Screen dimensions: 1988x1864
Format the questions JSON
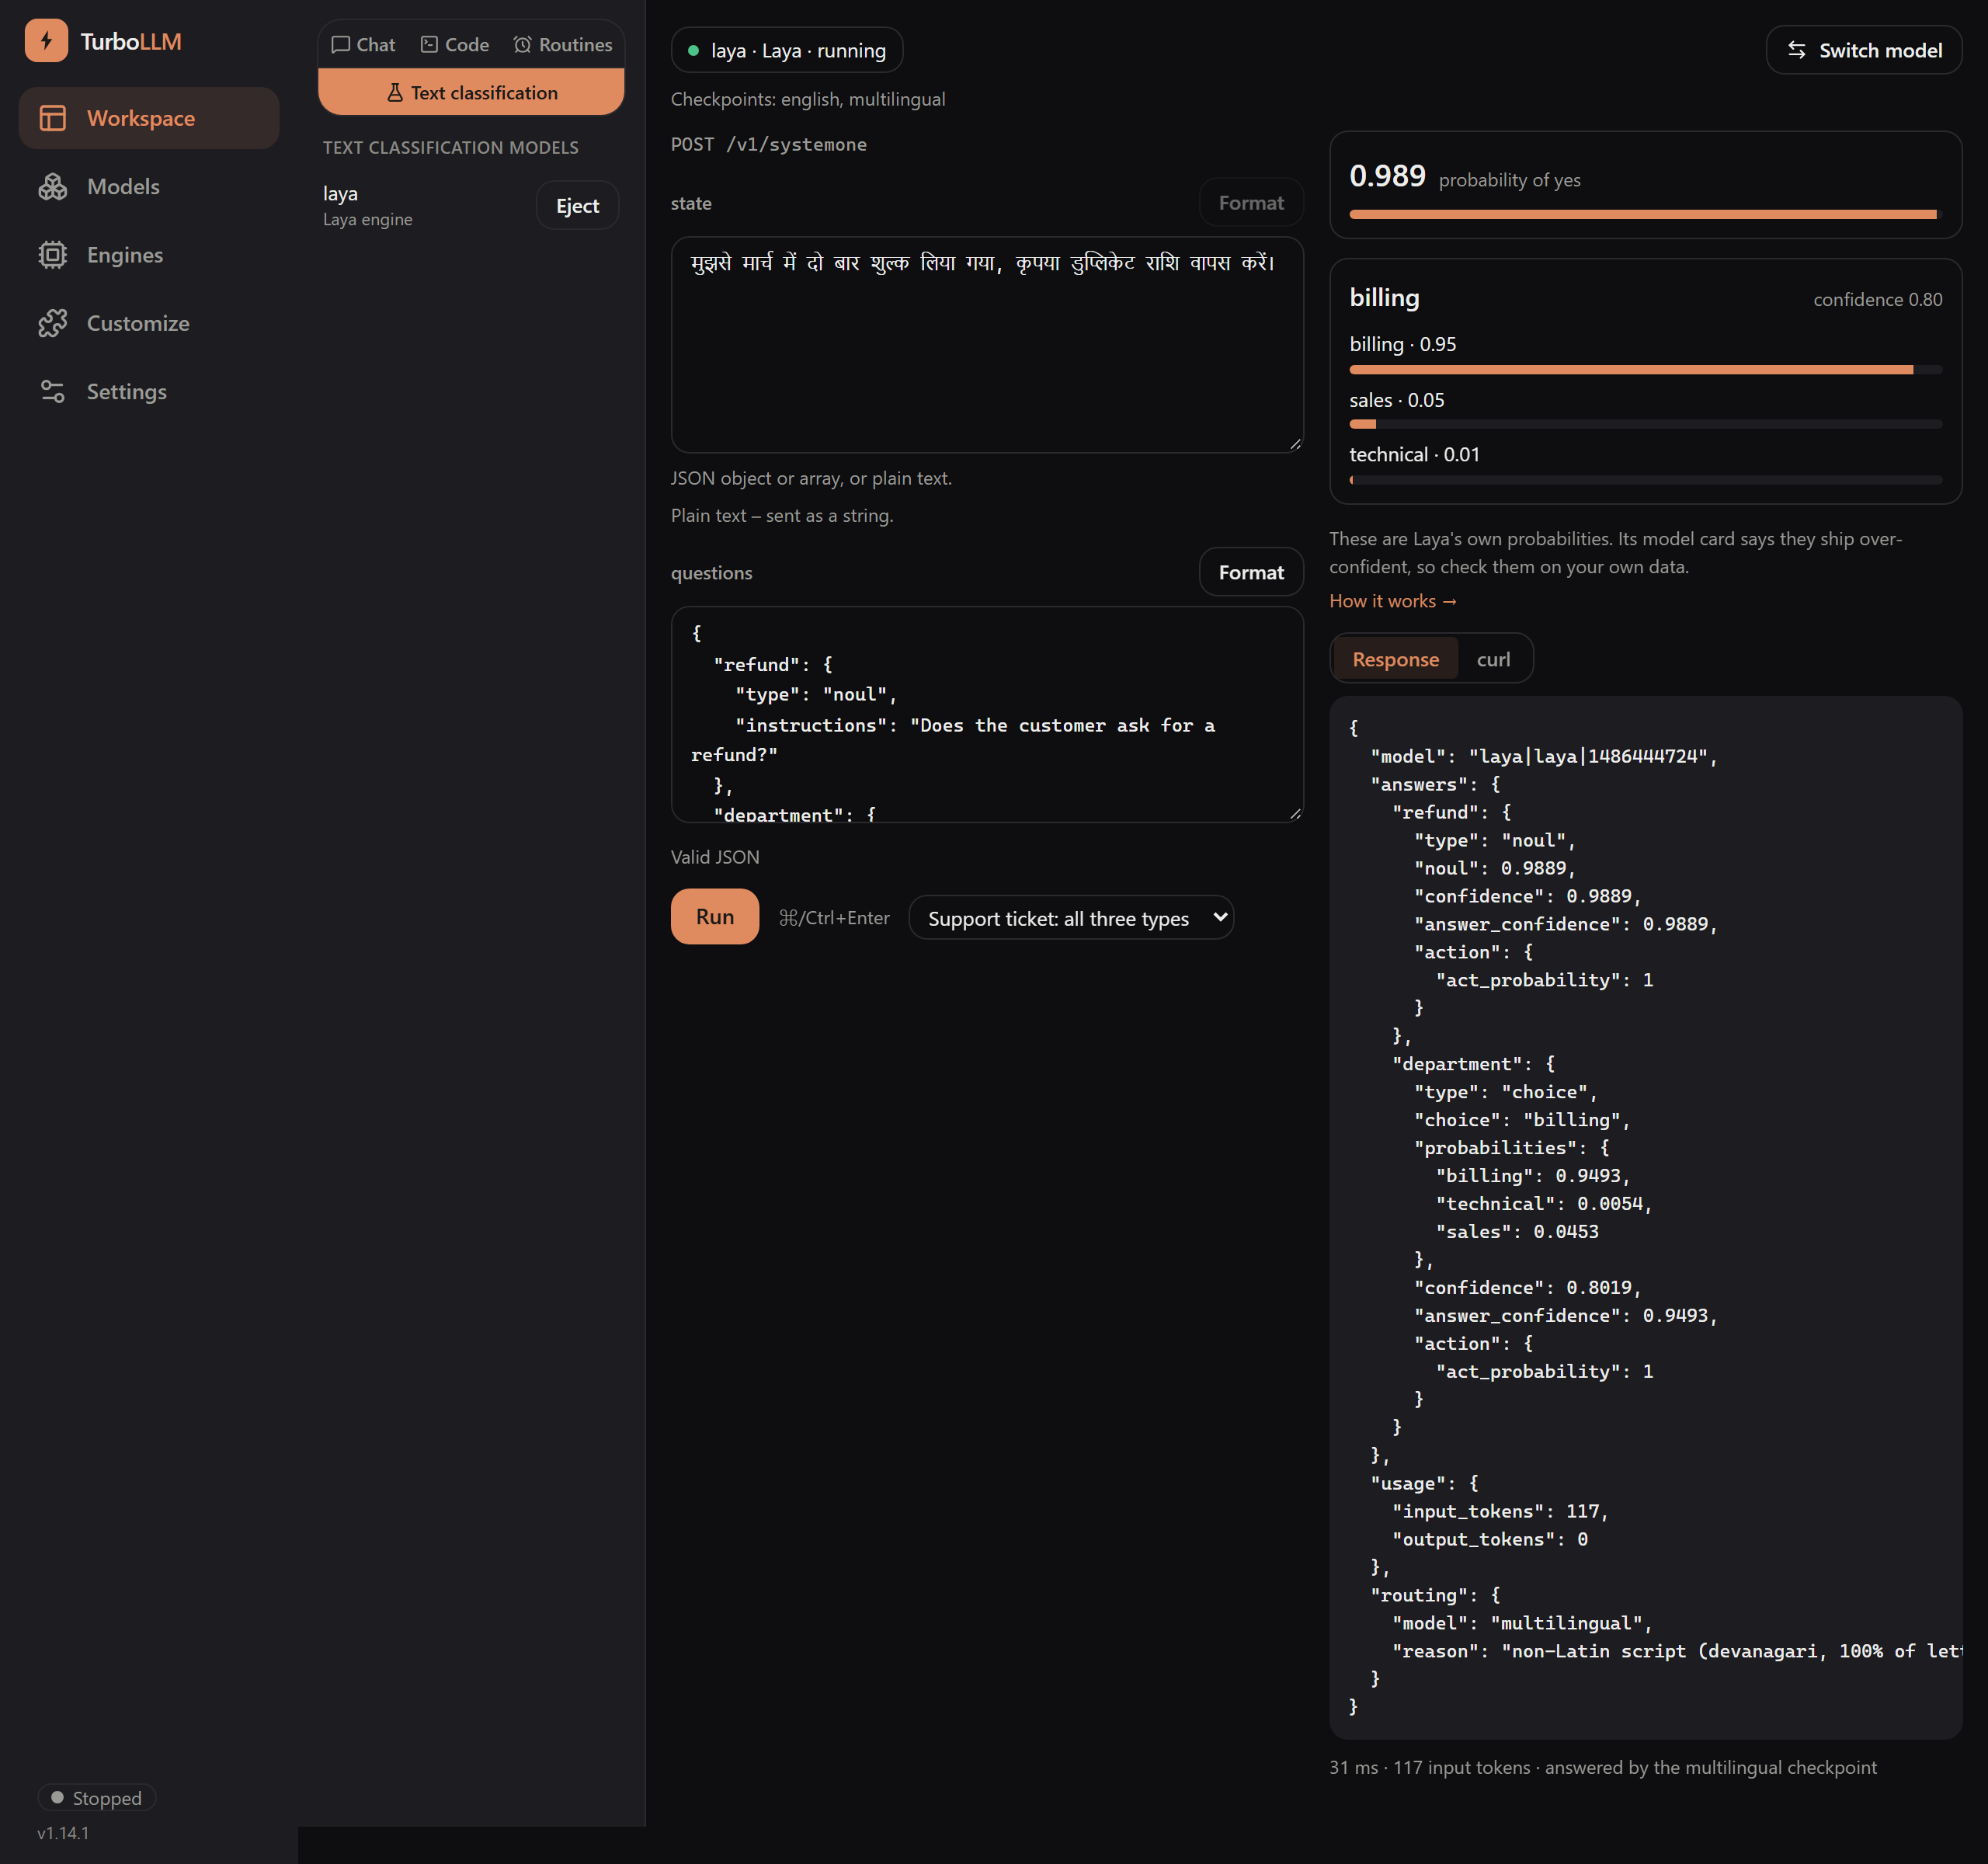[1251, 572]
